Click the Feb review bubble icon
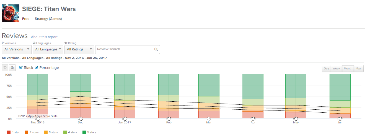This screenshot has width=365, height=138. coord(169,119)
